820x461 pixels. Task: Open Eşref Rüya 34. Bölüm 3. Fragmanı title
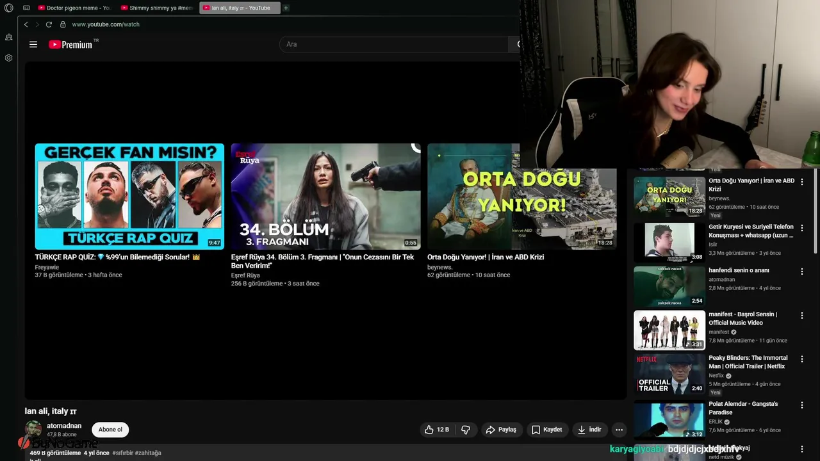(322, 261)
